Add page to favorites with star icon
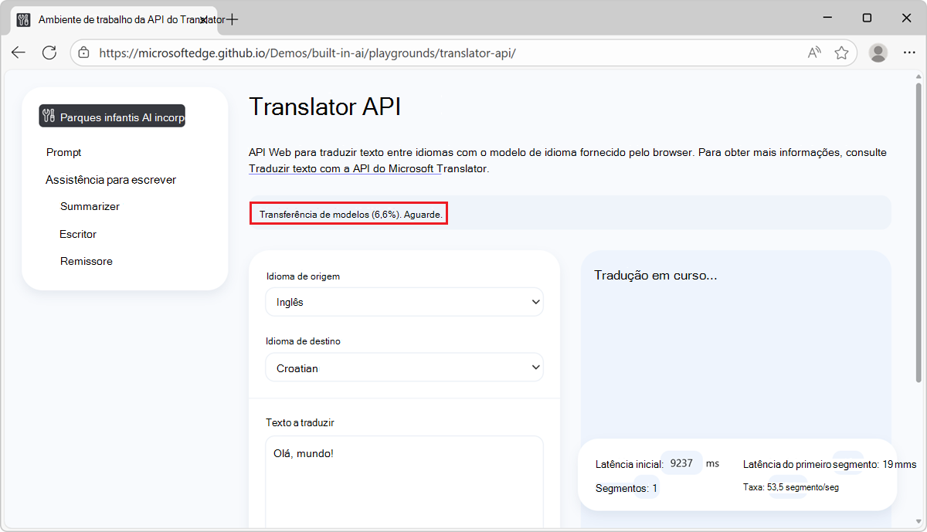 point(841,53)
